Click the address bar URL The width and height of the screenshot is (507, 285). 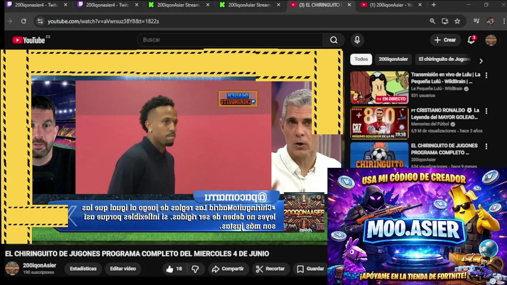(x=103, y=21)
